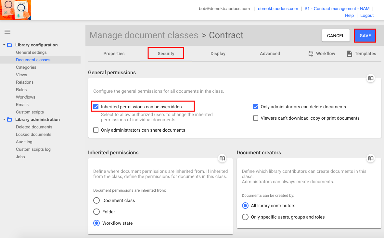Choose Only specific users, groups and roles
The image size is (384, 238).
coord(245,217)
